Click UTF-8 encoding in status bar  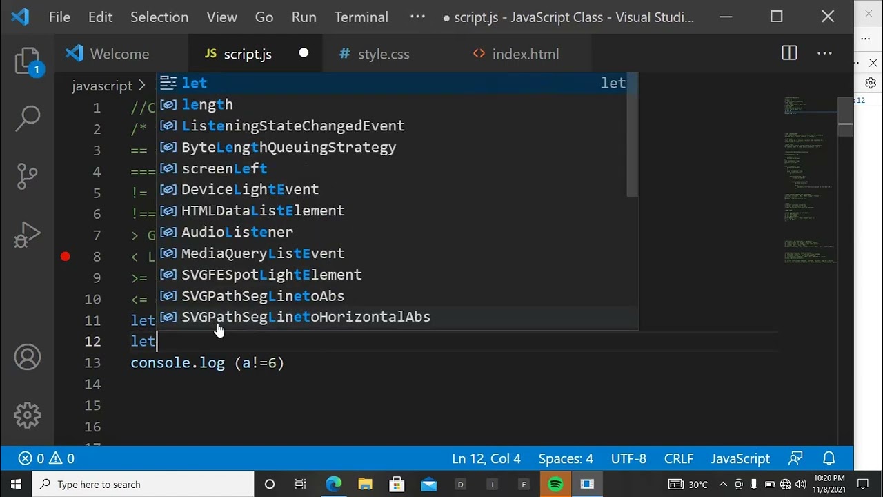point(628,458)
